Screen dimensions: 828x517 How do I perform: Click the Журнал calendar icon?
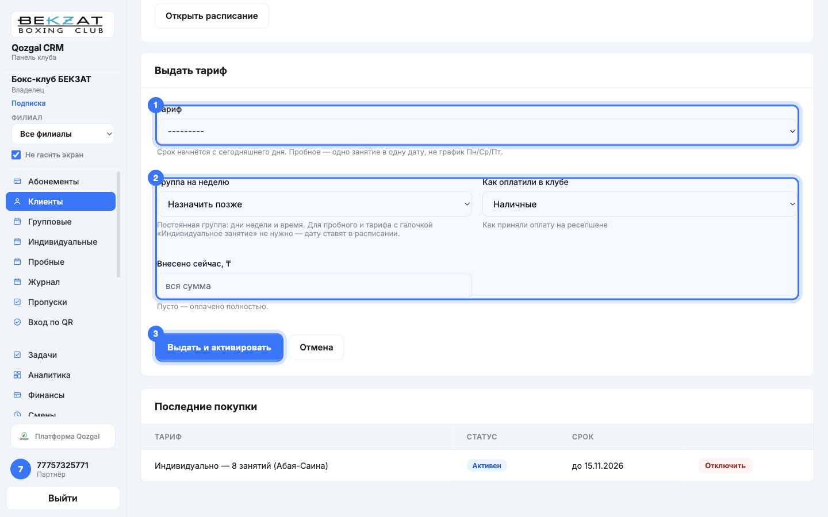coord(17,282)
